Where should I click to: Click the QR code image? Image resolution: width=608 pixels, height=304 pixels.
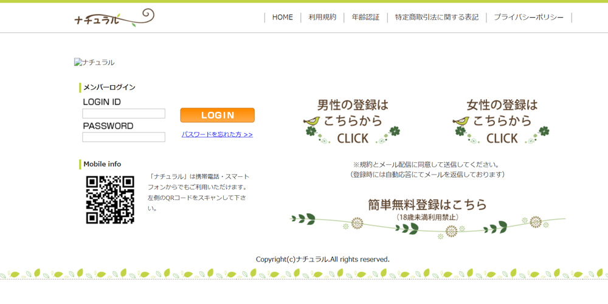110,200
